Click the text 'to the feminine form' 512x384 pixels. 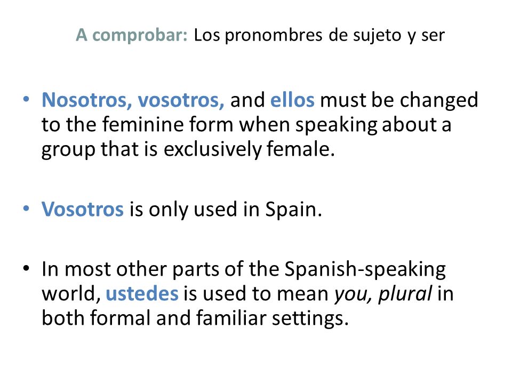(137, 125)
